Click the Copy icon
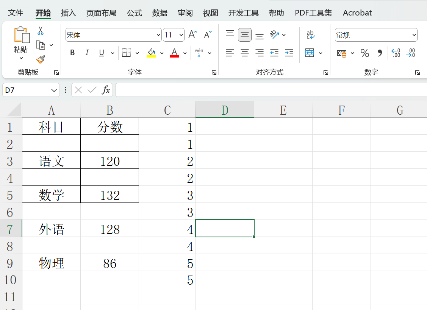The width and height of the screenshot is (427, 310). [x=41, y=45]
